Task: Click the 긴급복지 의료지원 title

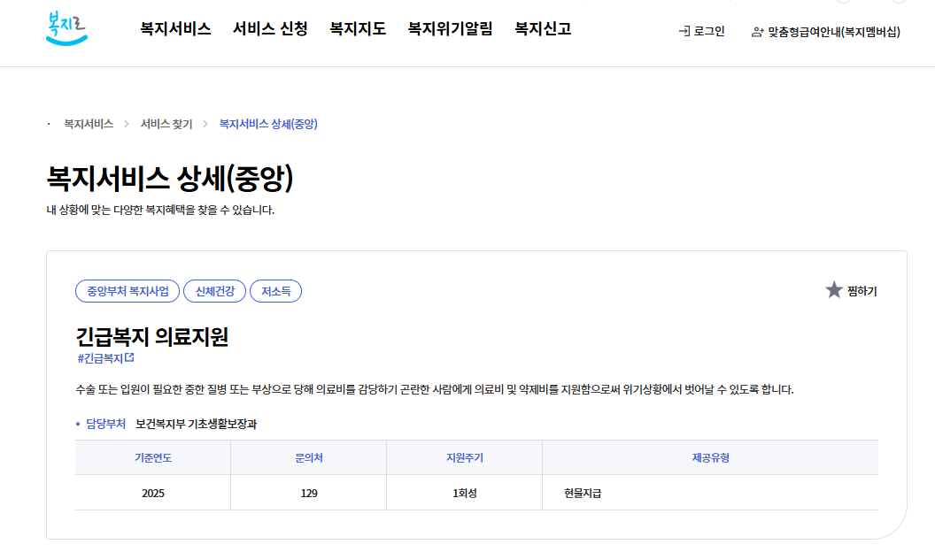Action: pyautogui.click(x=152, y=336)
